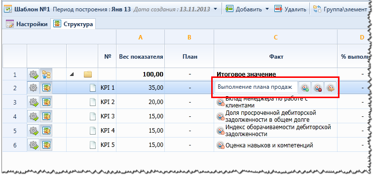
Task: Click table edit icon in KPI 2 row
Action: click(46, 102)
